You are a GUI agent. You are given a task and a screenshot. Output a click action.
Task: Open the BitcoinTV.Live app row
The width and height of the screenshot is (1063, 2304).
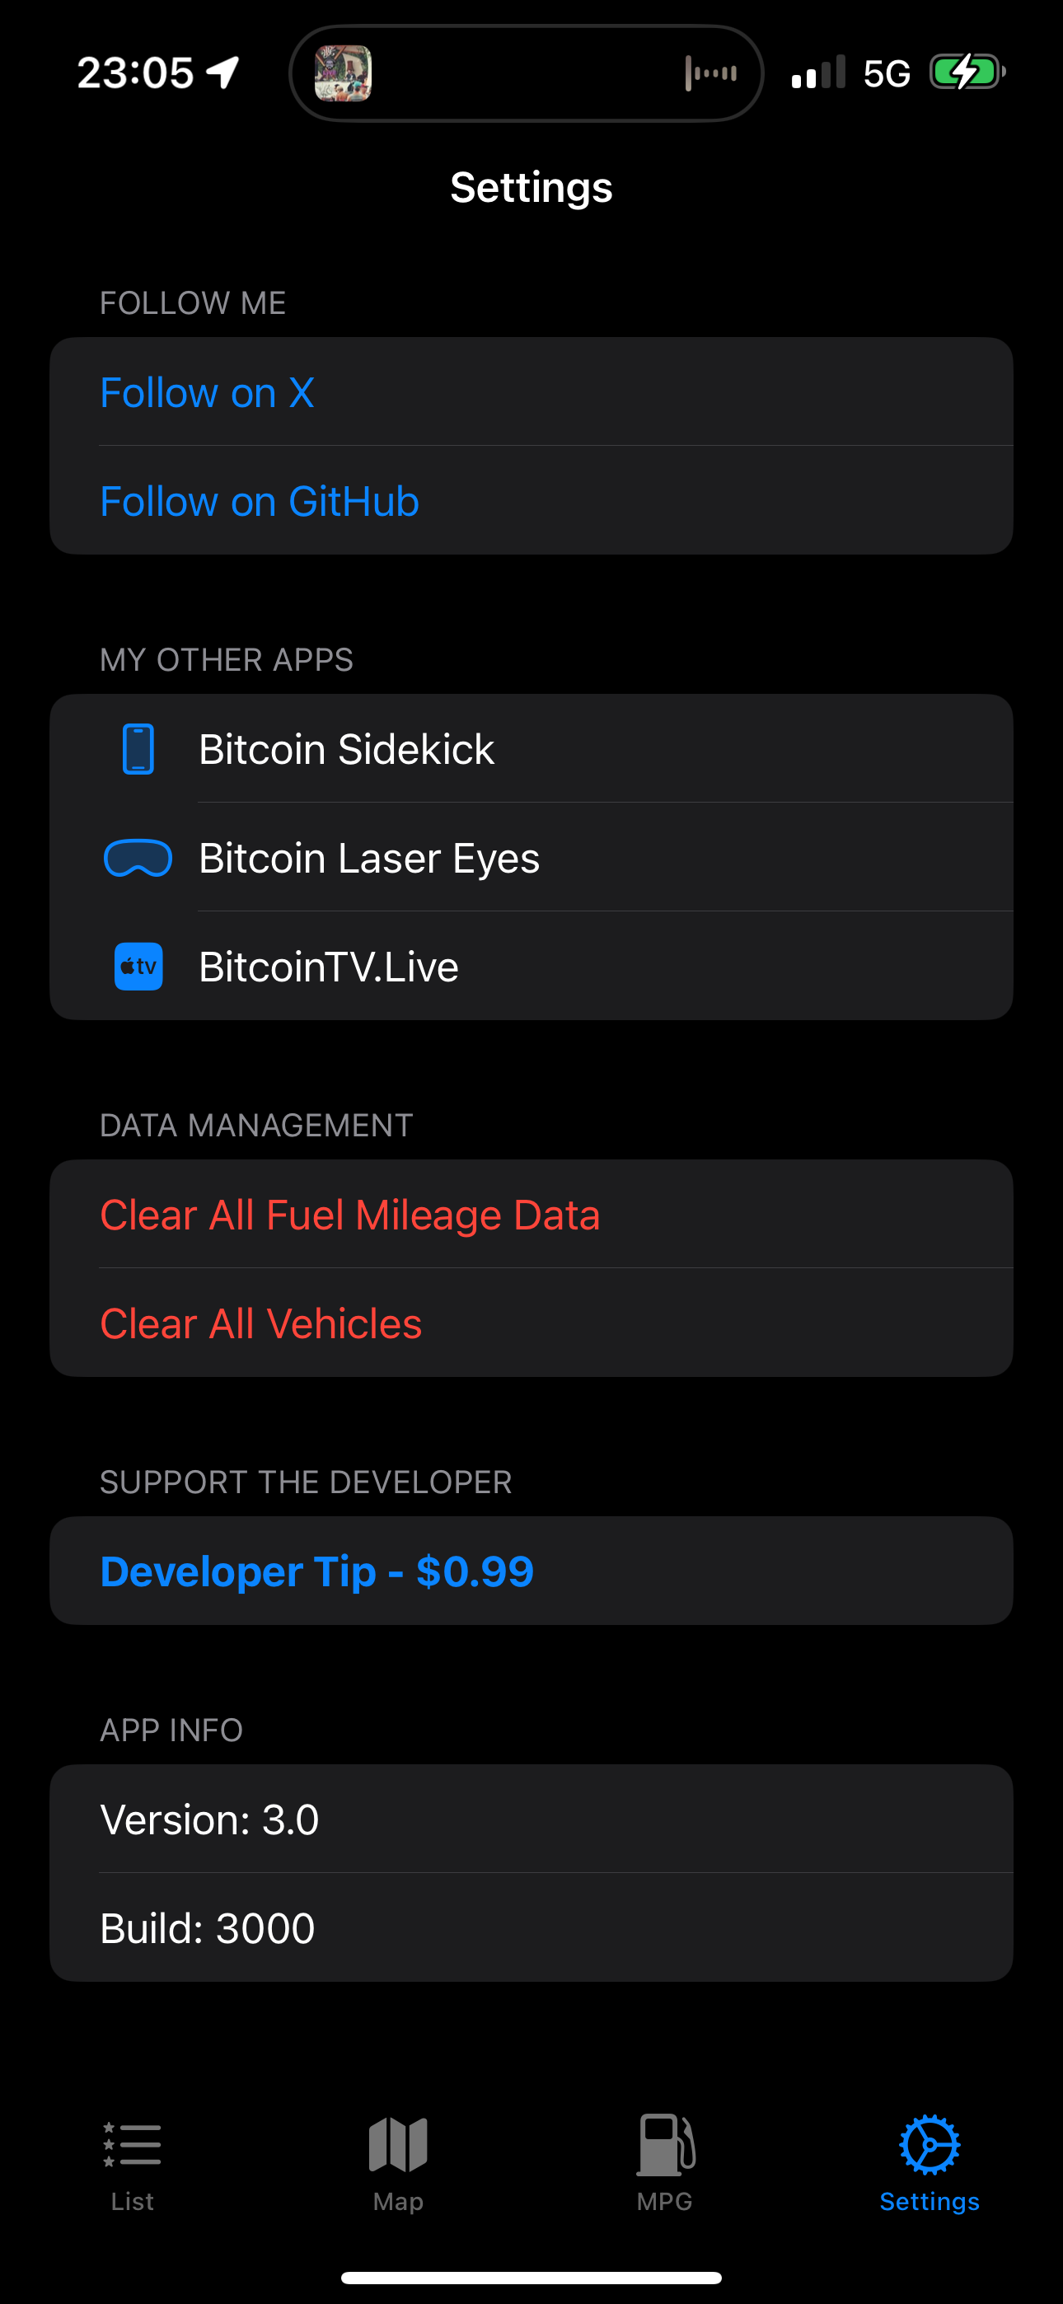531,966
